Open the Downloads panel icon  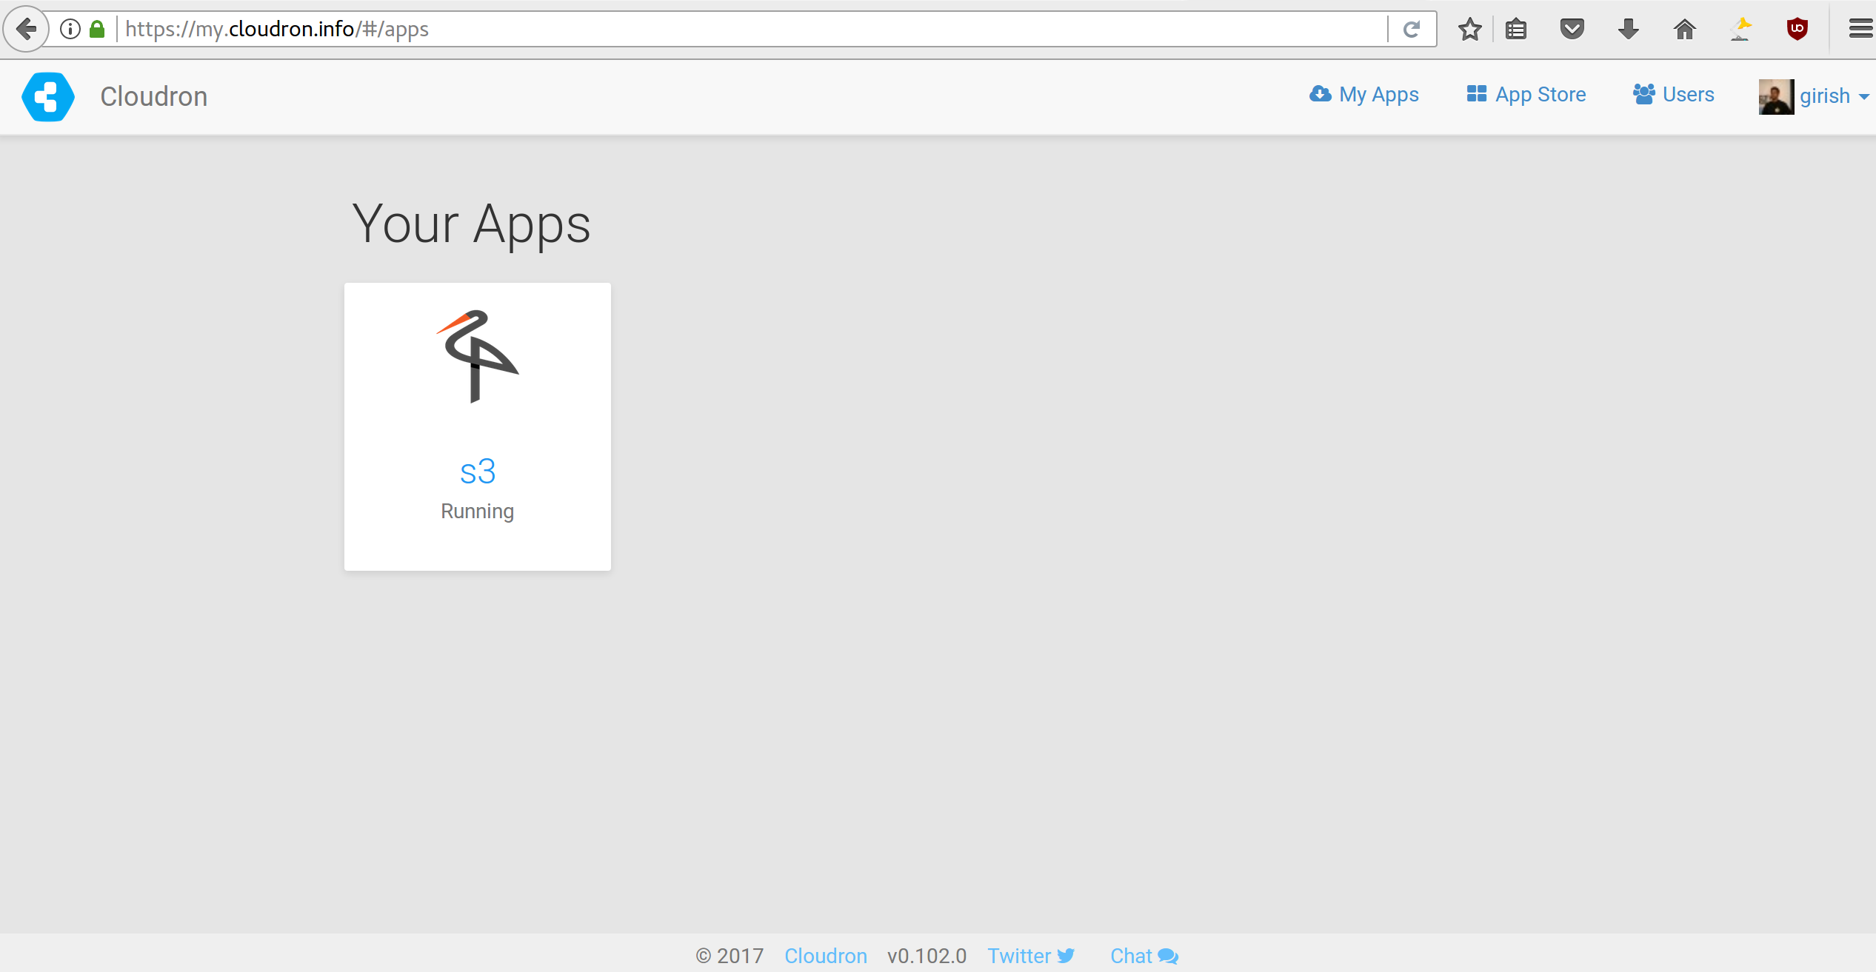[x=1629, y=29]
